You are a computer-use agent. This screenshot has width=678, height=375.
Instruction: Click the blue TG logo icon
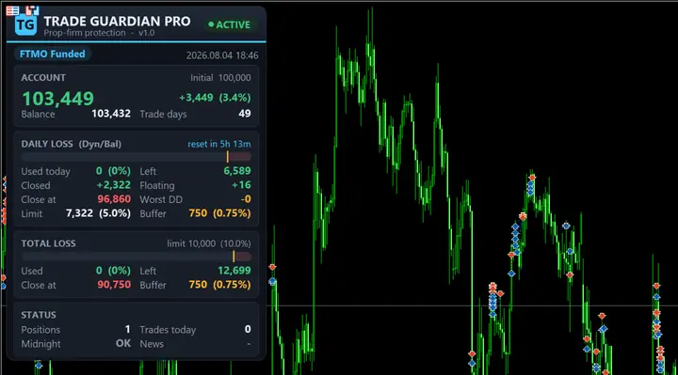(x=25, y=25)
